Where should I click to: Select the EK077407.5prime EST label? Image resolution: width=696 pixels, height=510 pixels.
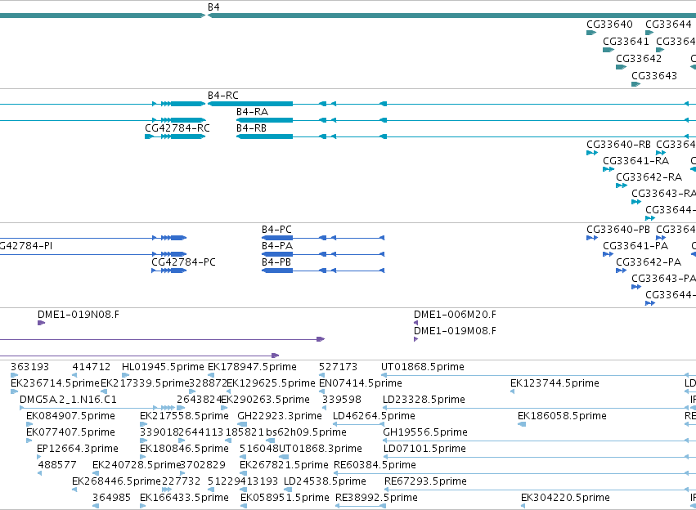[70, 433]
